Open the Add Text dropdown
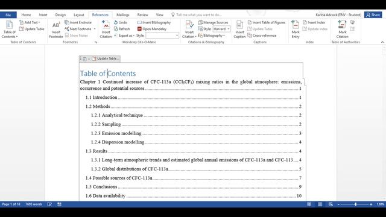The height and width of the screenshot is (217, 386). click(30, 22)
